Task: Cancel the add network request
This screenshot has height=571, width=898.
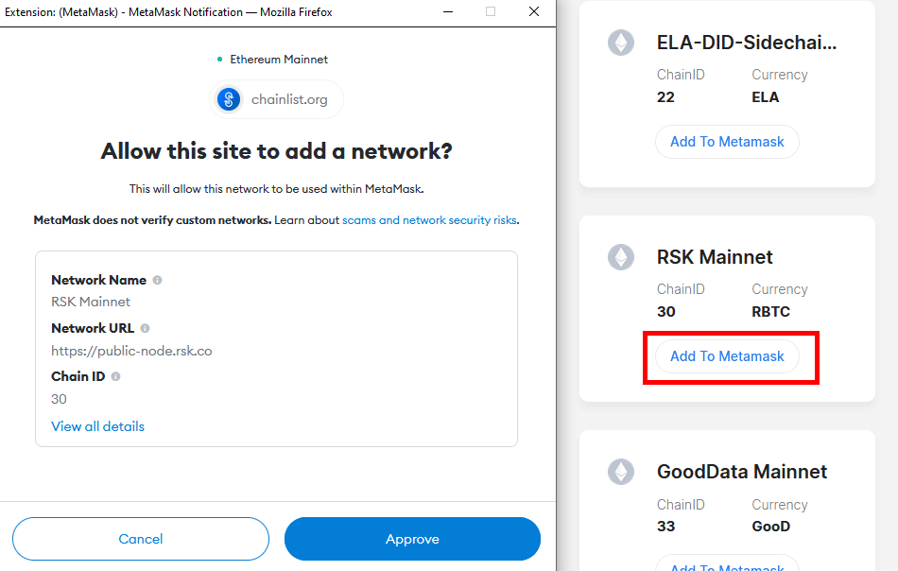Action: (x=140, y=538)
